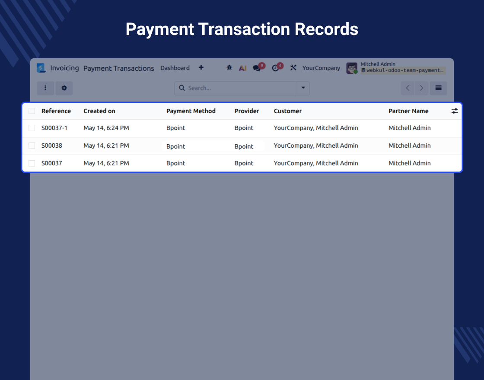Click Customer cell in S00037-1 row
This screenshot has height=380, width=484.
point(316,128)
